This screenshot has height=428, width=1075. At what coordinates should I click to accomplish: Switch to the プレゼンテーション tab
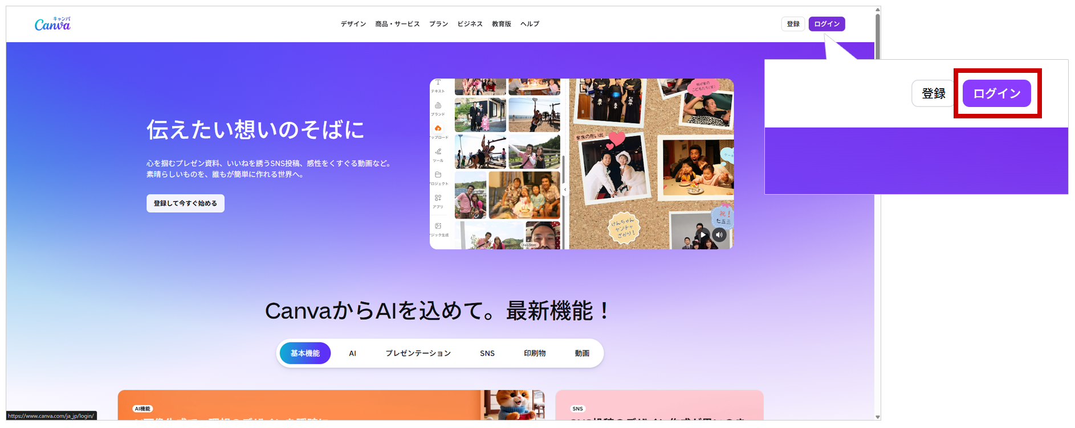(418, 353)
